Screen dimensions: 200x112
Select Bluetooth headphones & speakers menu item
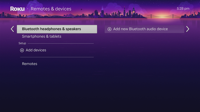click(57, 29)
